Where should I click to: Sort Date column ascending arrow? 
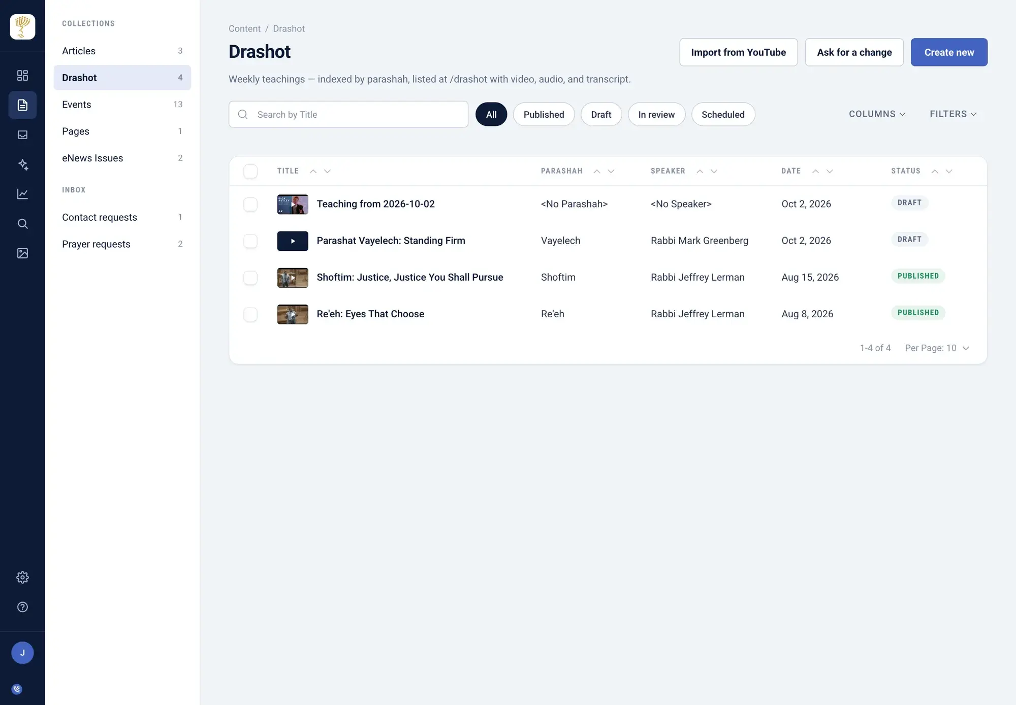(x=815, y=171)
